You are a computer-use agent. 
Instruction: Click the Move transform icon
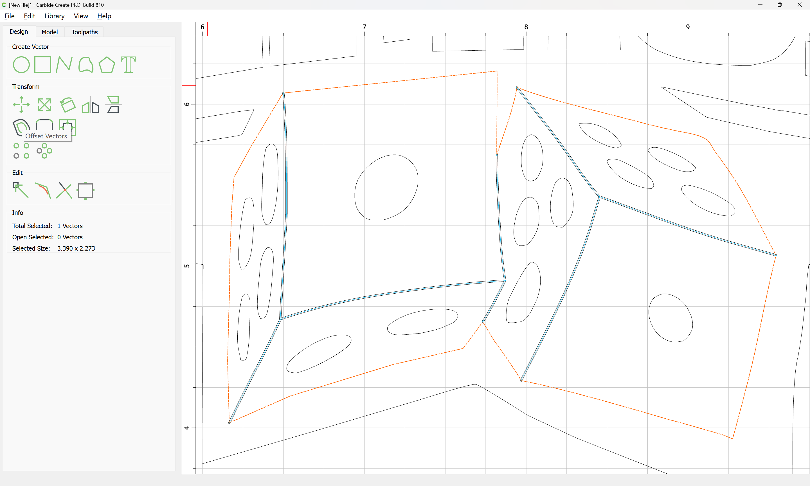(x=21, y=105)
